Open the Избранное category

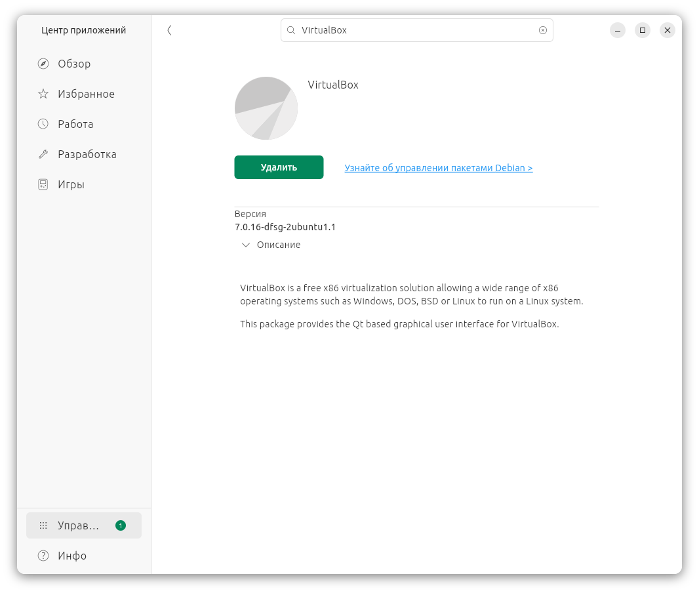pyautogui.click(x=84, y=94)
